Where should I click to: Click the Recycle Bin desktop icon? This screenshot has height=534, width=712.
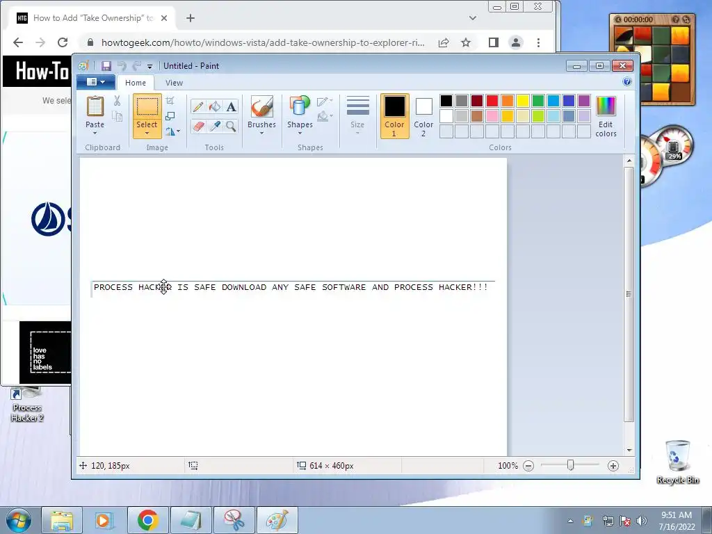(677, 462)
